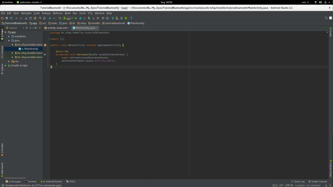333x187 pixels.
Task: Toggle the 2: Favorites tool window
Action: pyautogui.click(x=2, y=150)
